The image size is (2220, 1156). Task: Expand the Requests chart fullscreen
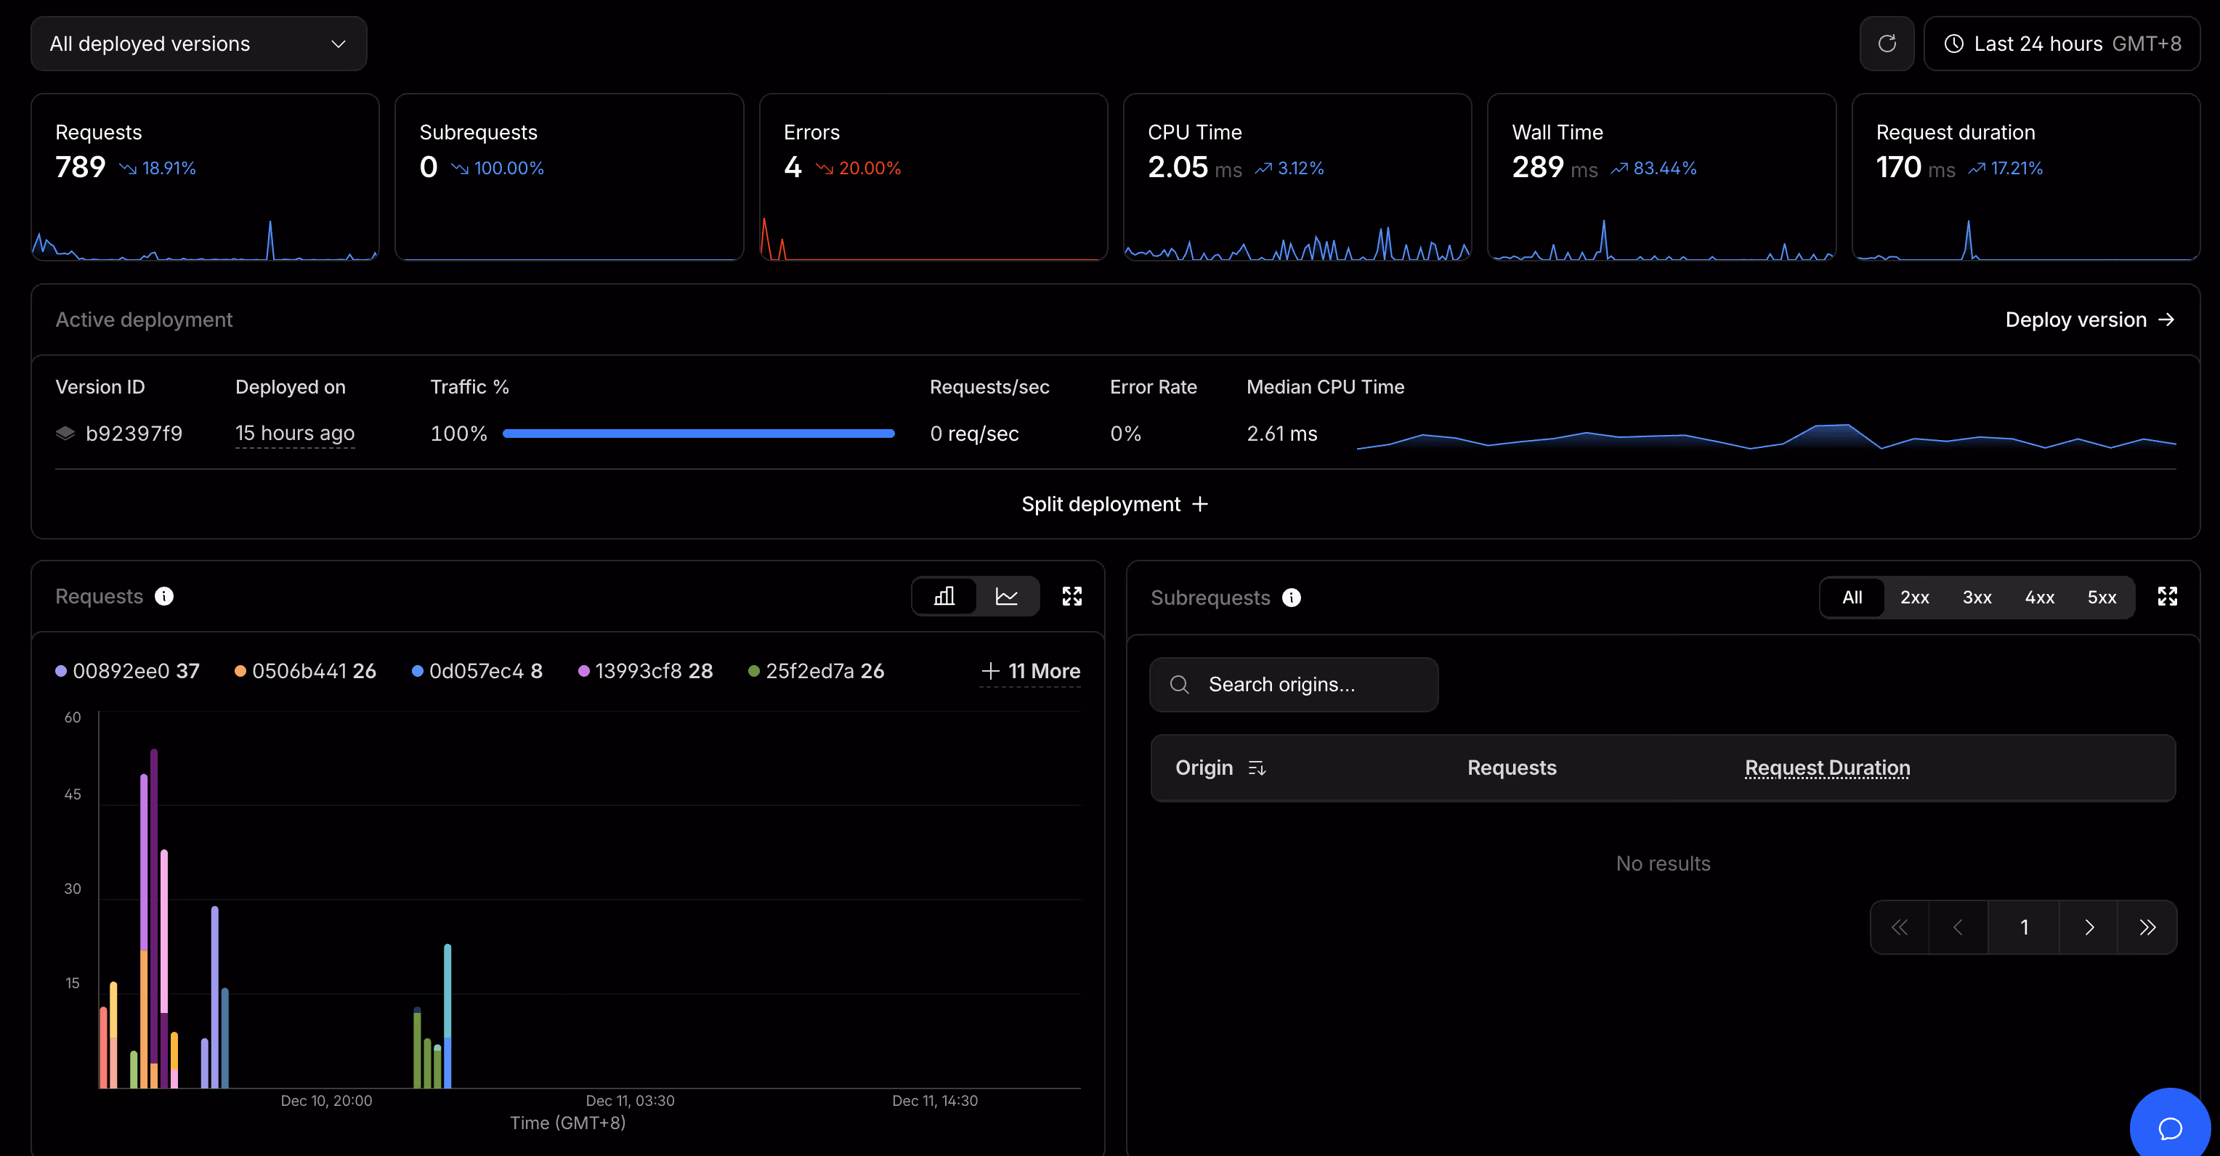pos(1071,596)
